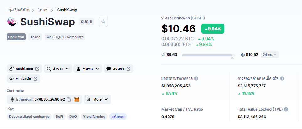The height and width of the screenshot is (129, 302).
Task: Click the Ethereum logo in Contracts
Action: pyautogui.click(x=13, y=99)
